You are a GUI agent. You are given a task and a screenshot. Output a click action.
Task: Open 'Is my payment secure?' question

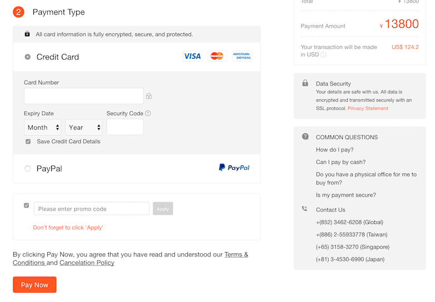(345, 195)
